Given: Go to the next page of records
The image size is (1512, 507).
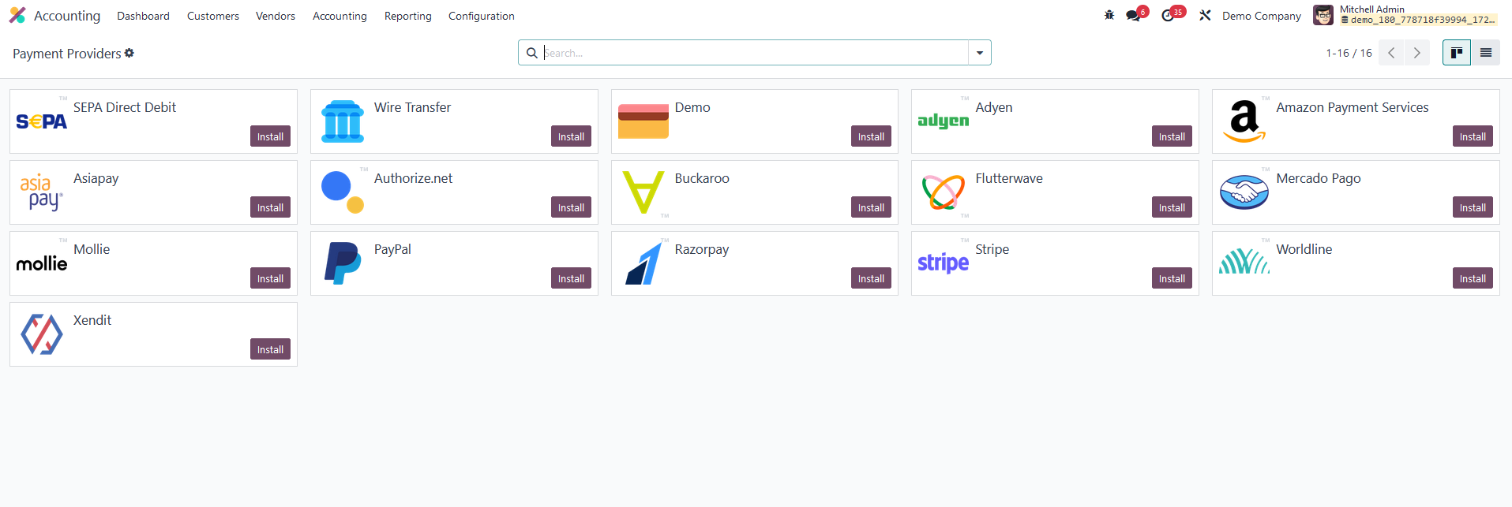Looking at the screenshot, I should [x=1417, y=53].
